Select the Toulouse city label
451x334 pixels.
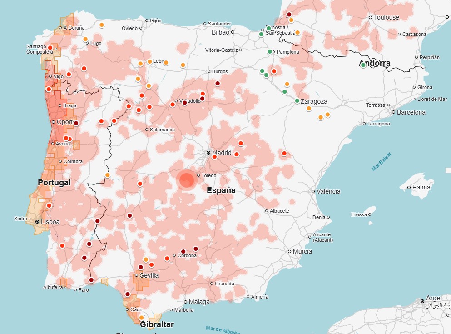tap(387, 17)
